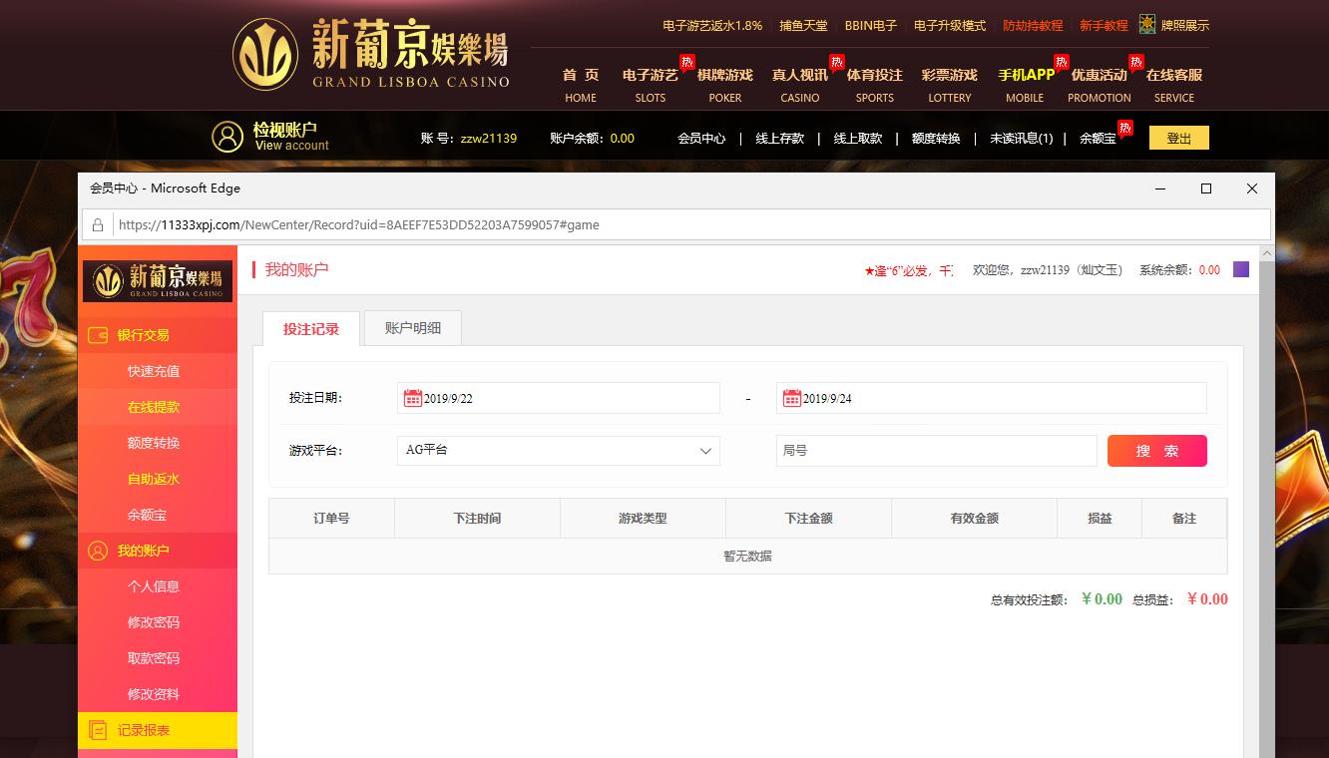Open 在线客服 SERVICE navigation item
Image resolution: width=1329 pixels, height=758 pixels.
click(x=1174, y=85)
